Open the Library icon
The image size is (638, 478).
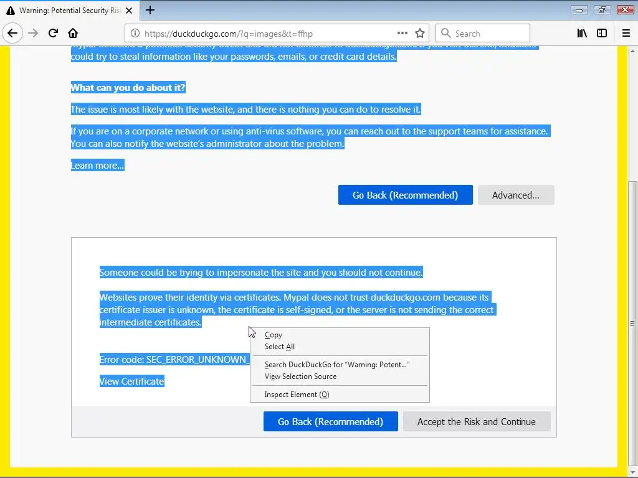[x=582, y=34]
